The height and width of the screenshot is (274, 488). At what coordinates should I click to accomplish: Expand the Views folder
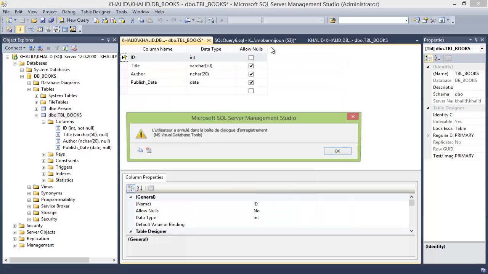pos(29,186)
